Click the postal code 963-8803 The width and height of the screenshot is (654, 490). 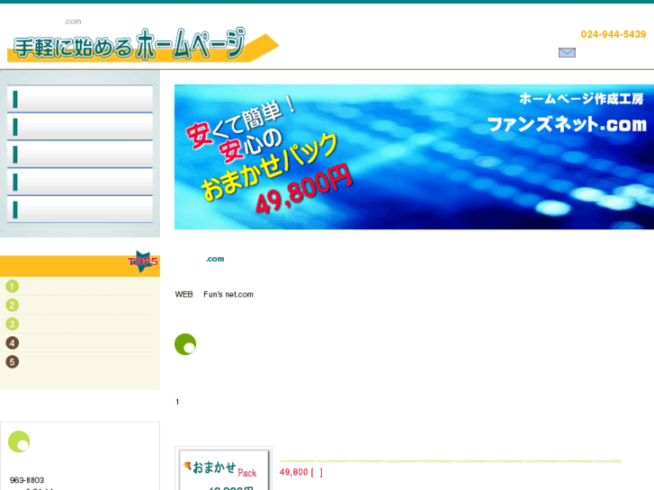coord(27,480)
